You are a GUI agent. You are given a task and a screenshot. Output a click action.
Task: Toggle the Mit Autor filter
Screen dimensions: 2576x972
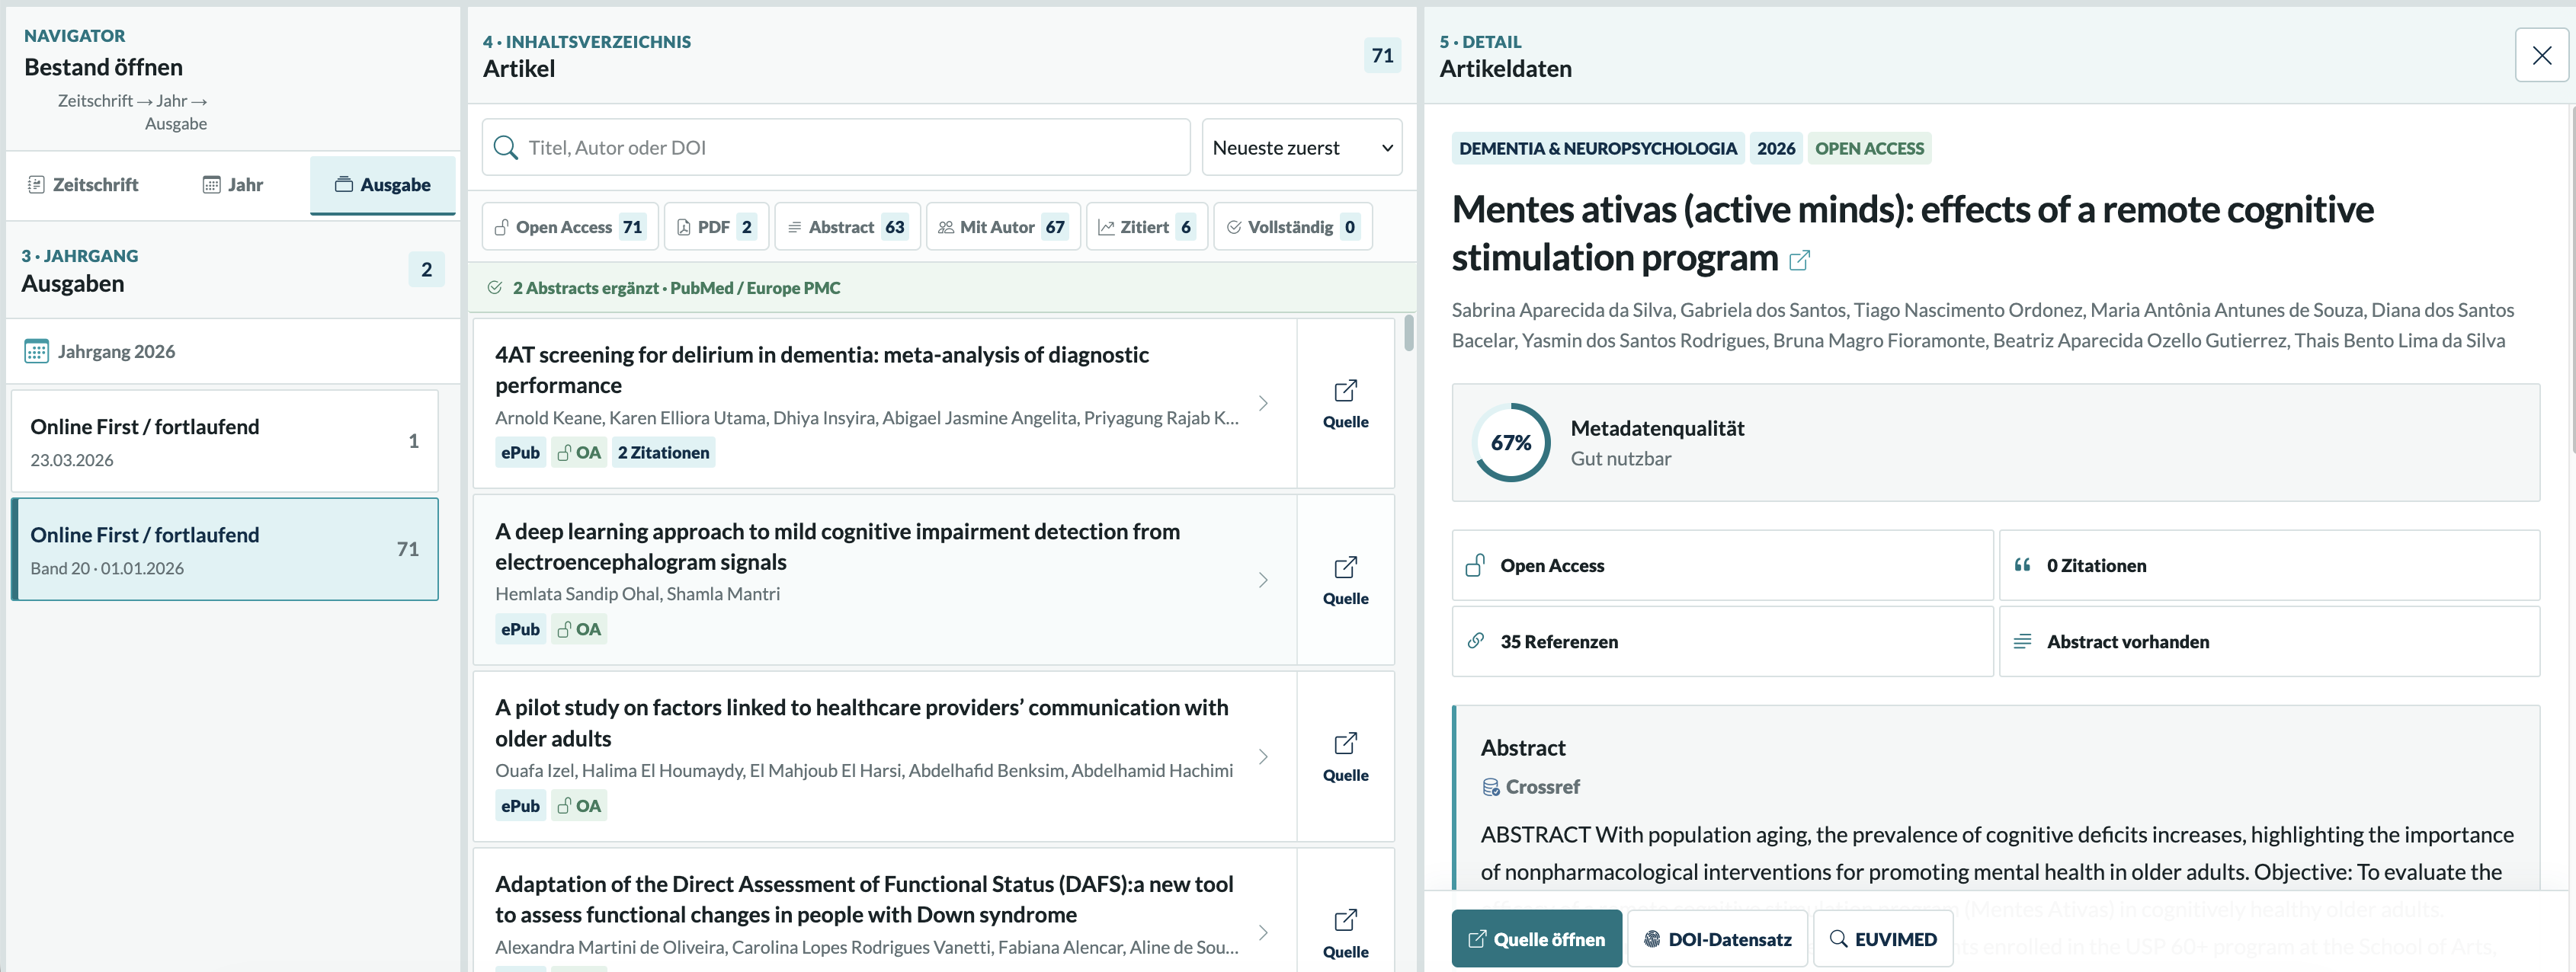click(1003, 227)
